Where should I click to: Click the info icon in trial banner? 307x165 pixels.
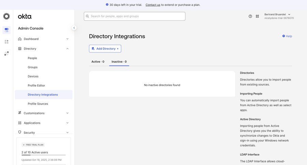107,4
